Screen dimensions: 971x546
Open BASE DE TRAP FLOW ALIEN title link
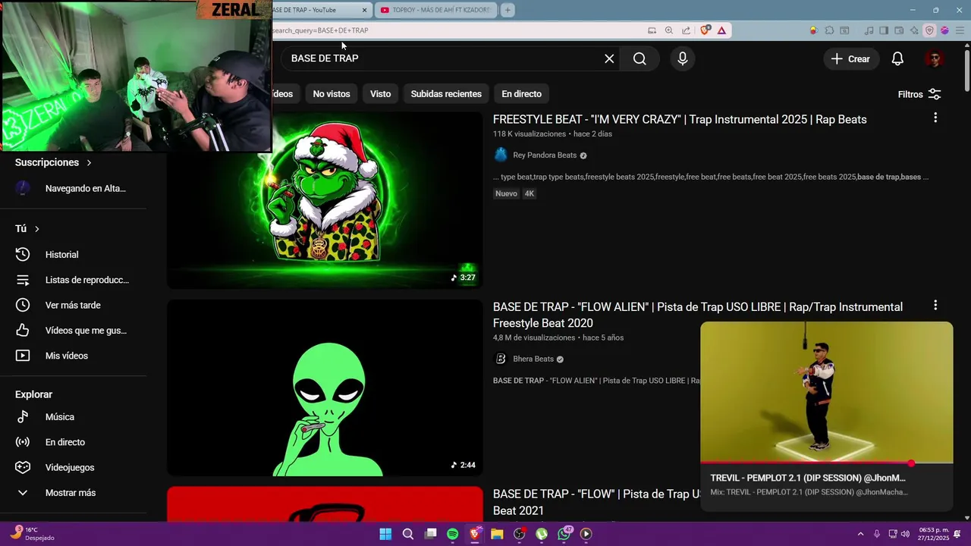tap(698, 315)
